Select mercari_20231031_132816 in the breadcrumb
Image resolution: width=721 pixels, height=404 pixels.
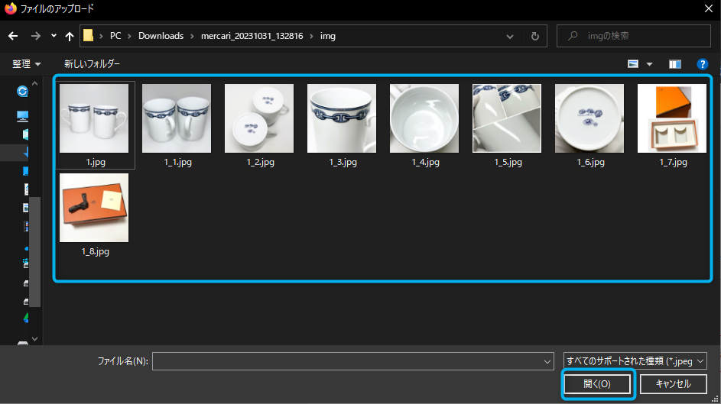coord(252,36)
